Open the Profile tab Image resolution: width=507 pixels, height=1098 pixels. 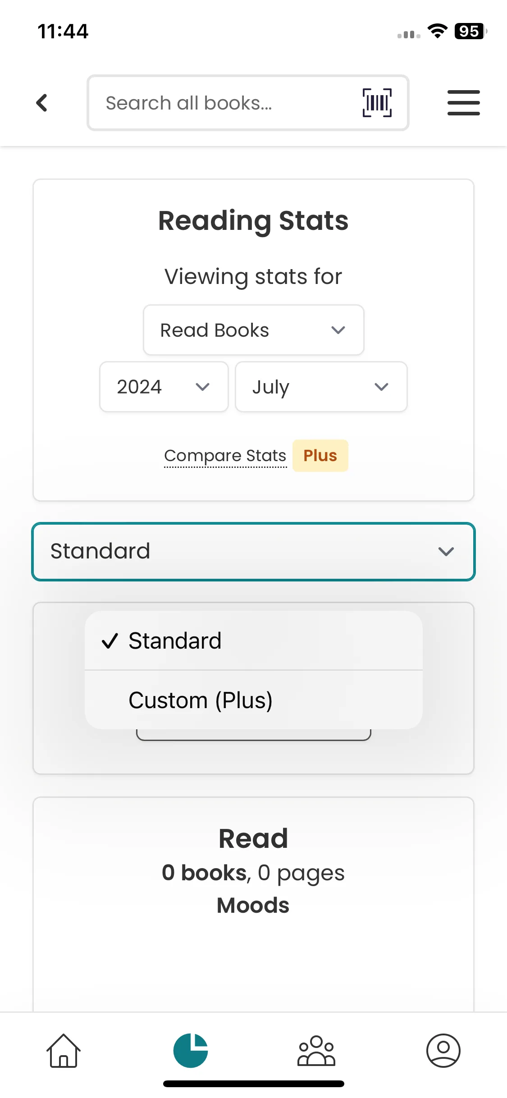tap(443, 1050)
